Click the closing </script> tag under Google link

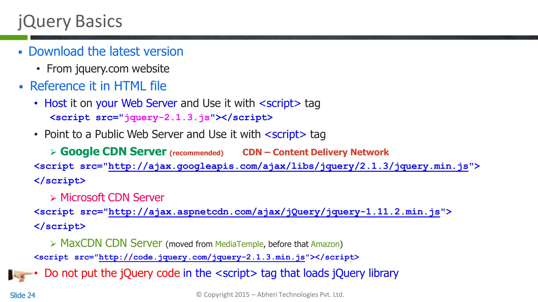point(60,181)
